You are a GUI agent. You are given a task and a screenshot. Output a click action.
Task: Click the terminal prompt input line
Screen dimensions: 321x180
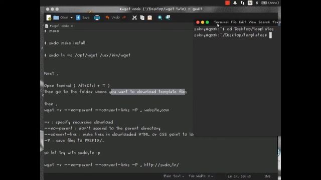[x=233, y=35]
